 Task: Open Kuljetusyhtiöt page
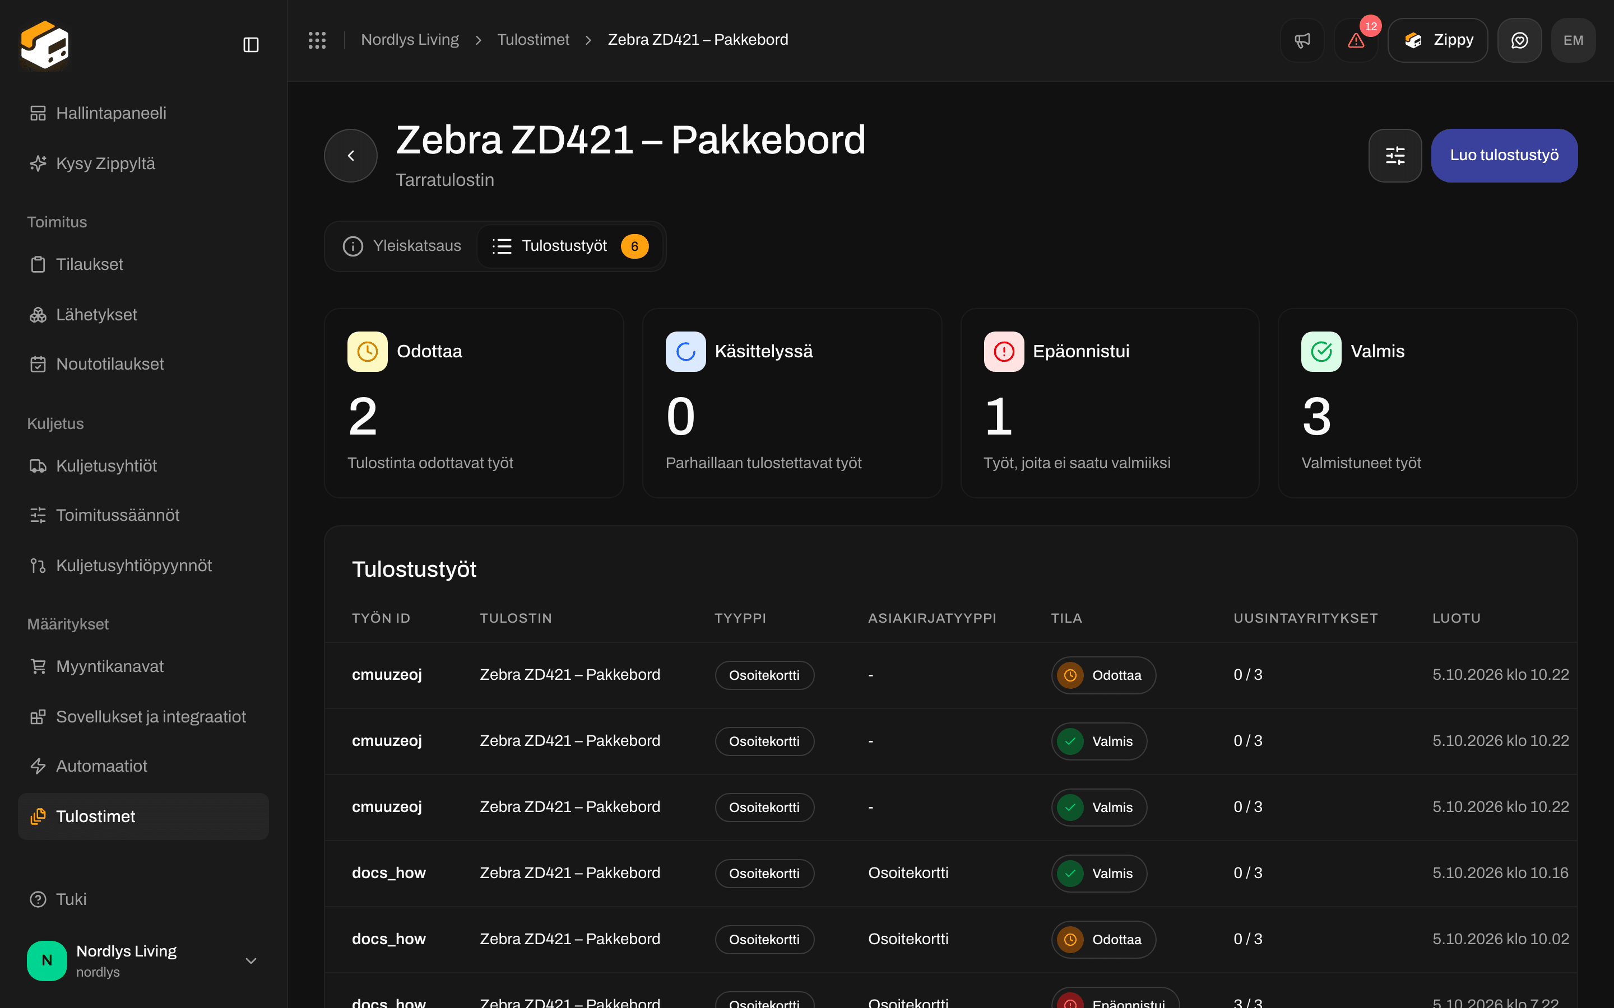pyautogui.click(x=143, y=466)
